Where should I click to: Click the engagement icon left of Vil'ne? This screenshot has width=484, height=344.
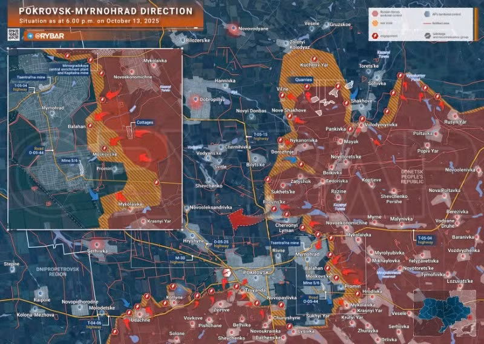coord(282,95)
